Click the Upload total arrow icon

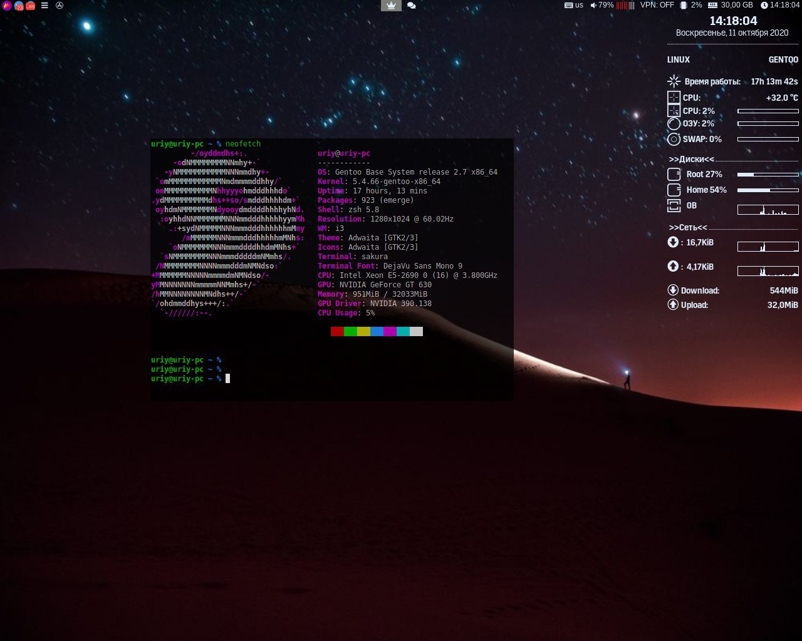pyautogui.click(x=673, y=304)
